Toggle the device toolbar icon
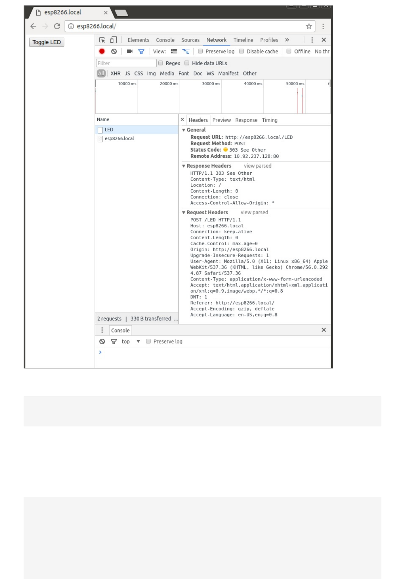 [113, 40]
